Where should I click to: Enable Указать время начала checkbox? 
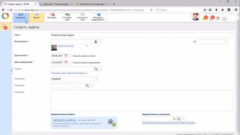click(71, 56)
